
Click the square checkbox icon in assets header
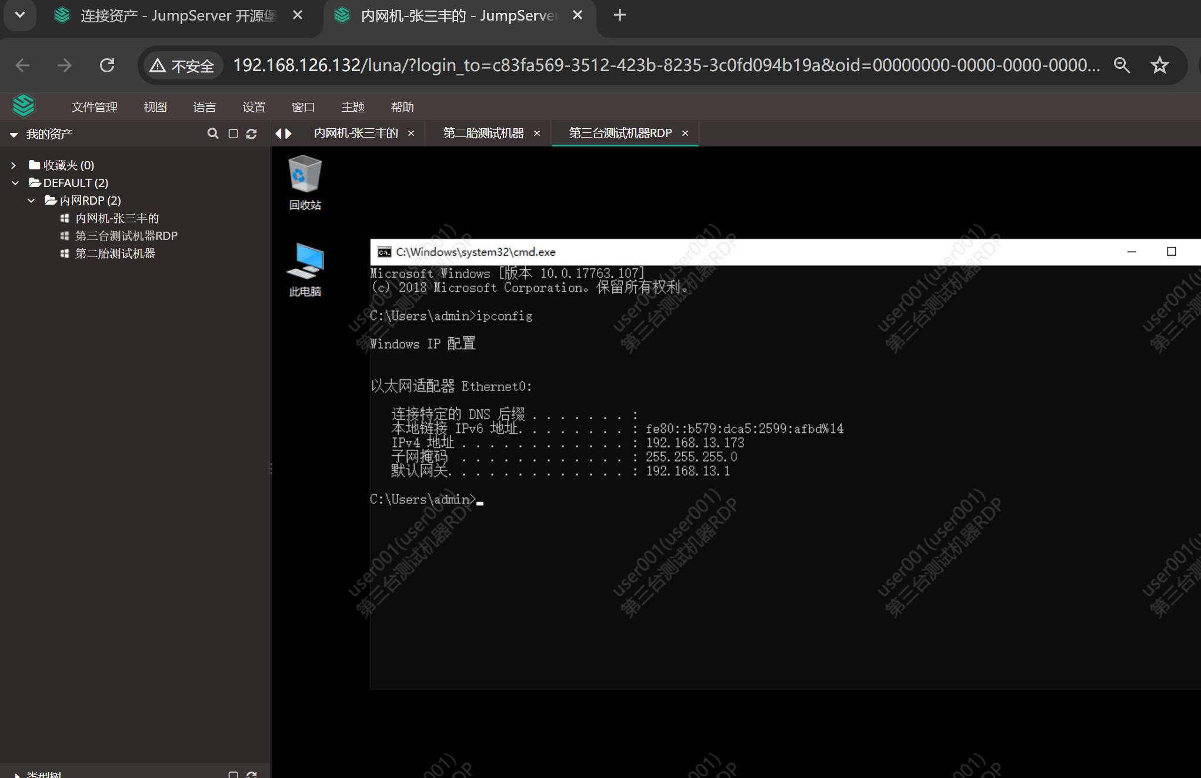point(233,134)
